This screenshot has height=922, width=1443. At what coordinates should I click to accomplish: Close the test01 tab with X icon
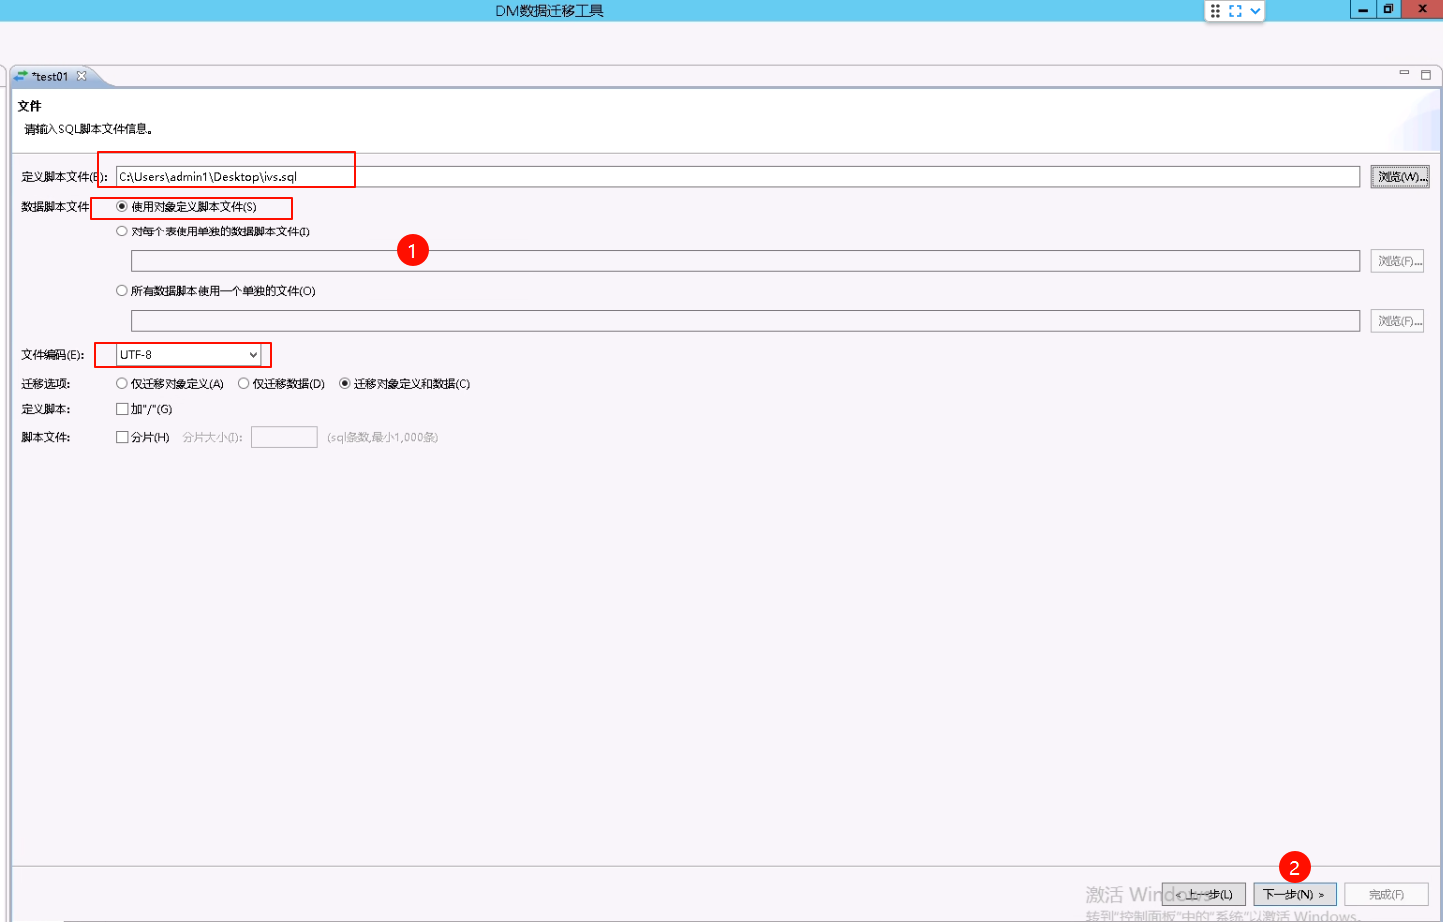82,76
